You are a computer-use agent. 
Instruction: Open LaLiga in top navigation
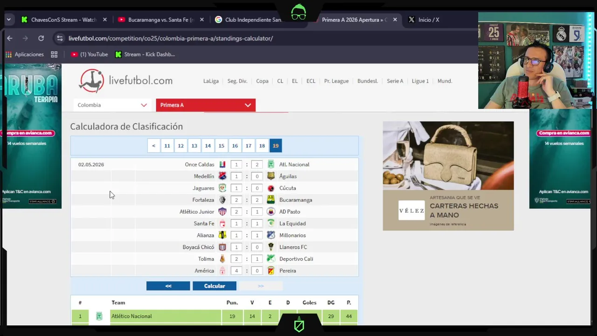pyautogui.click(x=211, y=81)
